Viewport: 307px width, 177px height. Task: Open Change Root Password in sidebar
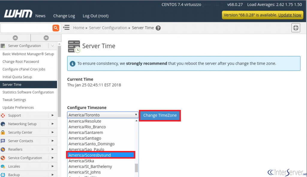pyautogui.click(x=21, y=62)
